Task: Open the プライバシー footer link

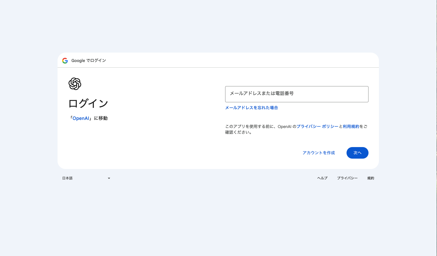Action: pos(347,178)
